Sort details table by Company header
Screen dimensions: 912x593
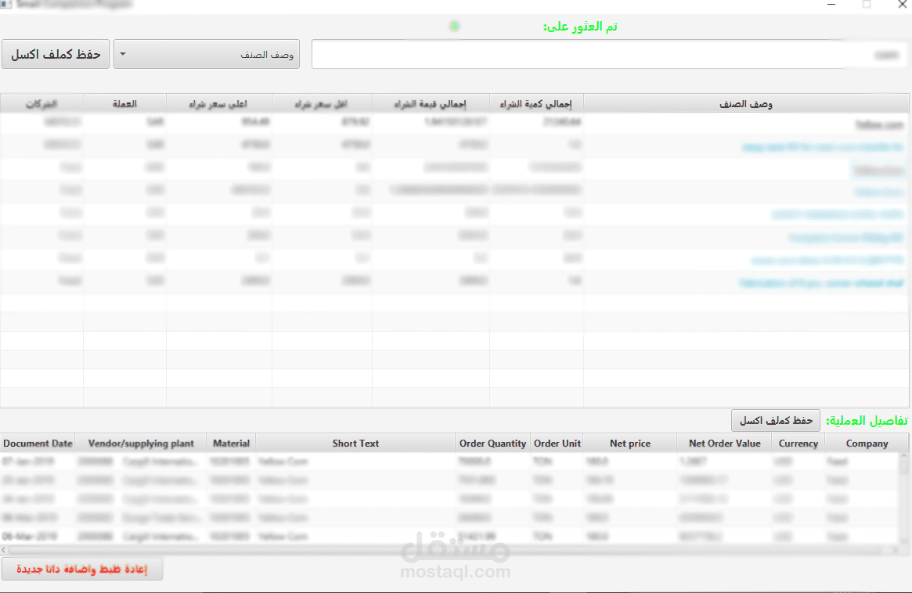(867, 443)
